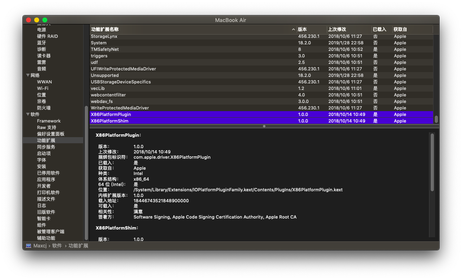Click the split-pane divider handle dot
Viewport: 462px width, 280px height.
(x=264, y=126)
